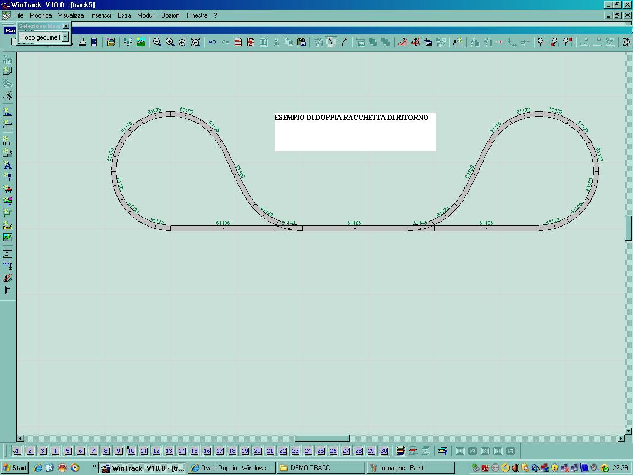The image size is (633, 475).
Task: Toggle layer 10 button
Action: (x=131, y=451)
